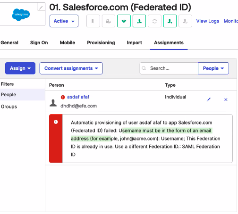Image resolution: width=238 pixels, height=214 pixels.
Task: Click the Type column header
Action: (170, 85)
